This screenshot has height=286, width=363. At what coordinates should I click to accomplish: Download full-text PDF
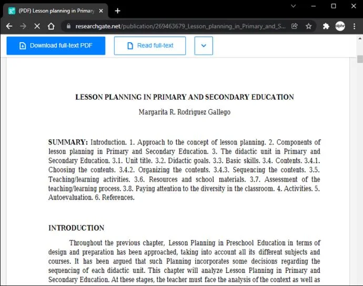coord(56,46)
